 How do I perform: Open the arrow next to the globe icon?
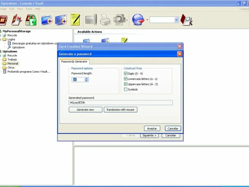[147, 20]
